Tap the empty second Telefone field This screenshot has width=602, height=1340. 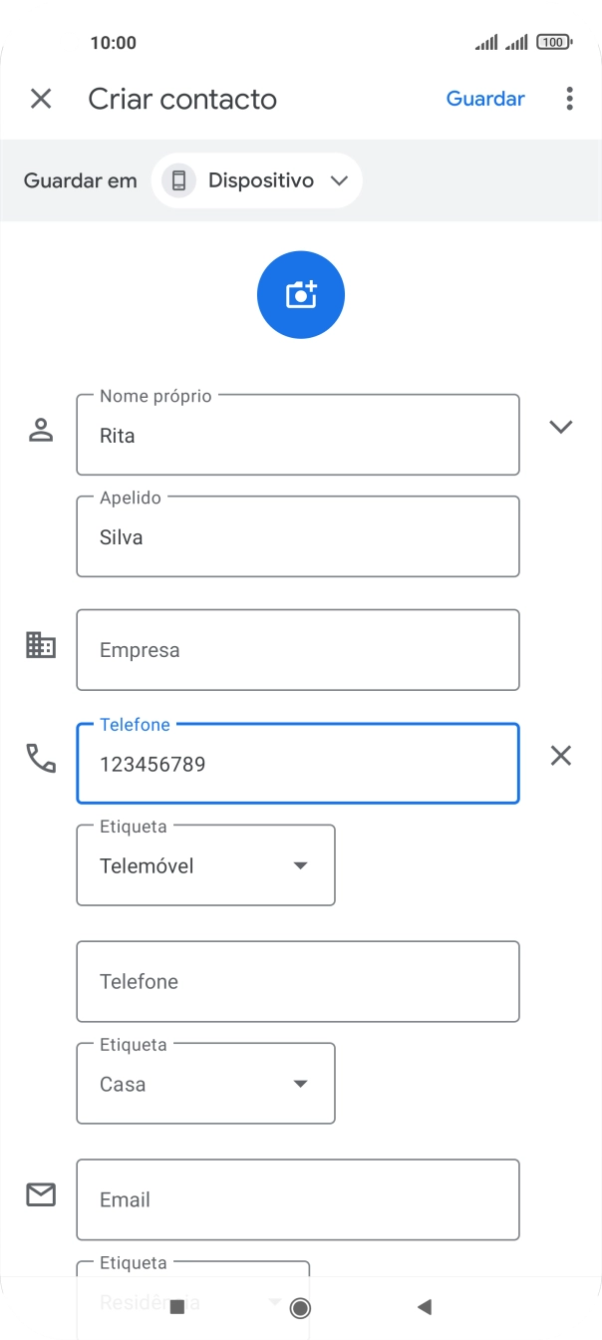(x=298, y=981)
